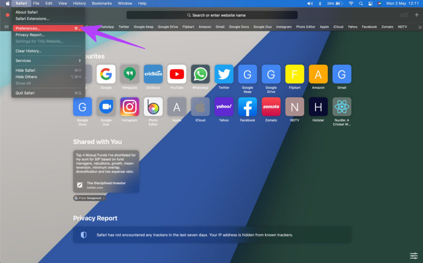Choose Hide Others menu item
The image size is (423, 263).
[48, 77]
